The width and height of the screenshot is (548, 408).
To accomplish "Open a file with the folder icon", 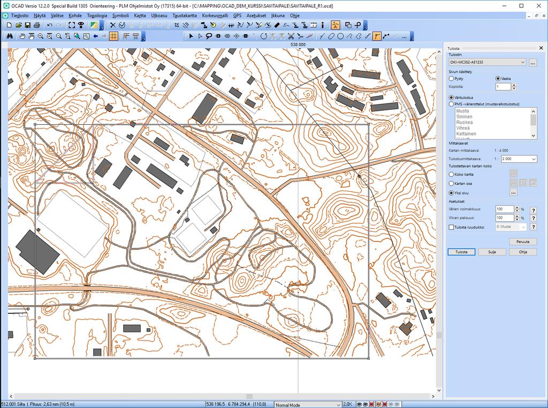I will tap(19, 25).
